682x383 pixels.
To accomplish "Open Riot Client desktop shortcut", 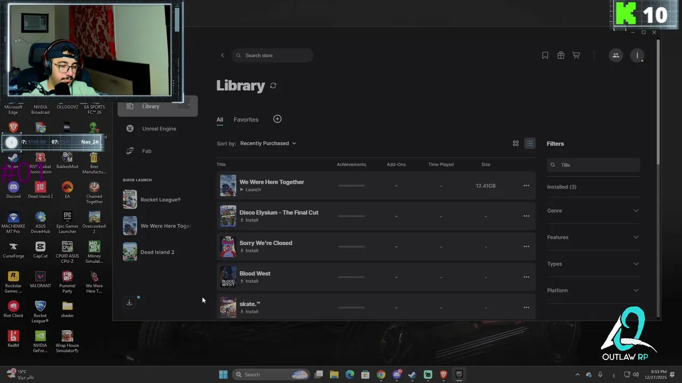I will (x=13, y=309).
